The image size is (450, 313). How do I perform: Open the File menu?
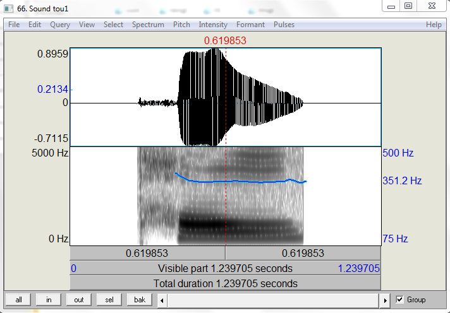tap(14, 25)
